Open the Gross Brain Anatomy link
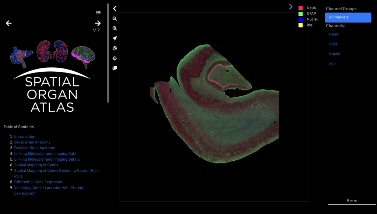The image size is (377, 214). click(32, 142)
